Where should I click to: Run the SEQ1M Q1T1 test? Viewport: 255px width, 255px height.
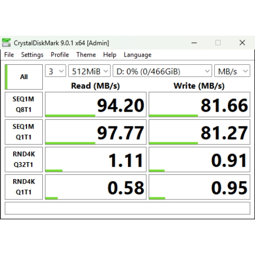(23, 132)
